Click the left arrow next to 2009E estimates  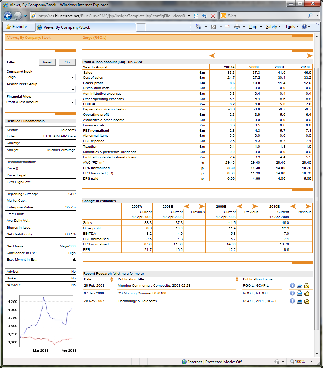point(240,206)
